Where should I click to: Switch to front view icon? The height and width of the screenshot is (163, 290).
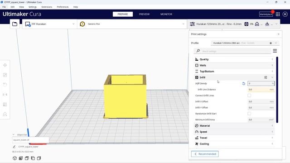point(21,158)
